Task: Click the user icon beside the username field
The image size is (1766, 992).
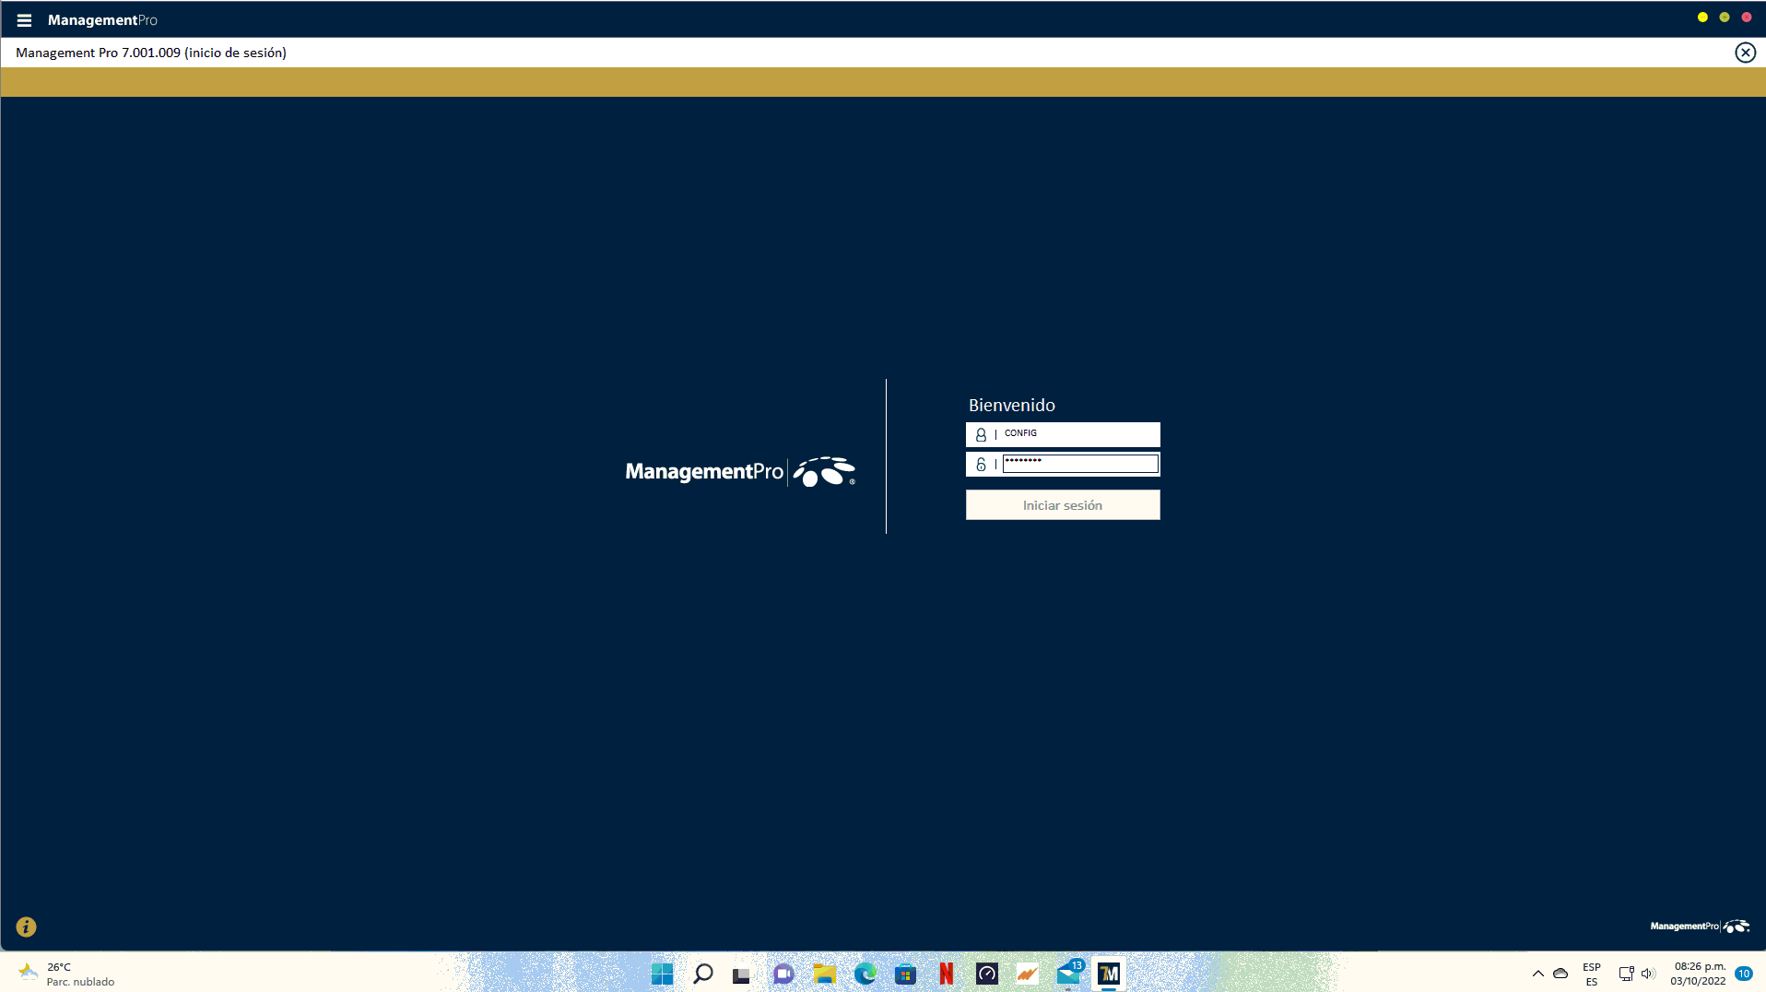Action: pyautogui.click(x=981, y=434)
